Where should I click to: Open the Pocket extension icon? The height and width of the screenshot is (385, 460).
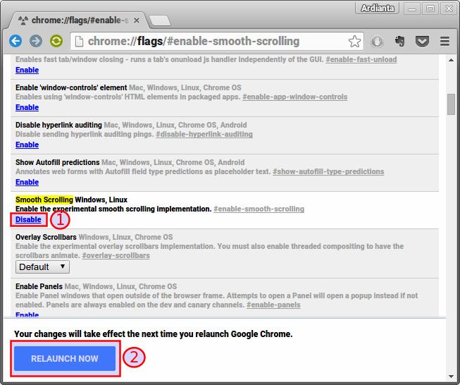(x=422, y=42)
